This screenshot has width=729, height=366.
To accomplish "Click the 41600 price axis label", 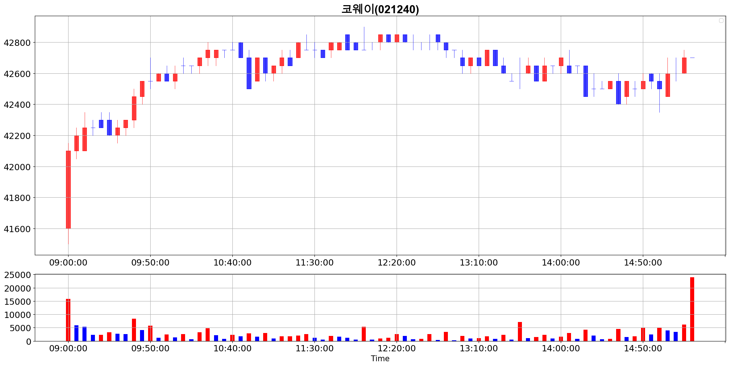I will 17,229.
